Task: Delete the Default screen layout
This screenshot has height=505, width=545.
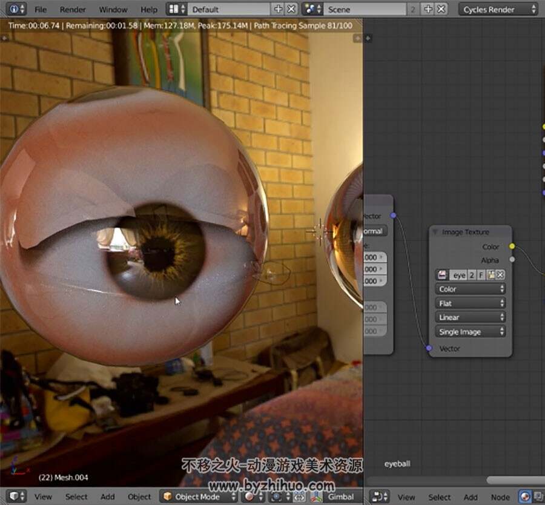Action: [x=291, y=9]
